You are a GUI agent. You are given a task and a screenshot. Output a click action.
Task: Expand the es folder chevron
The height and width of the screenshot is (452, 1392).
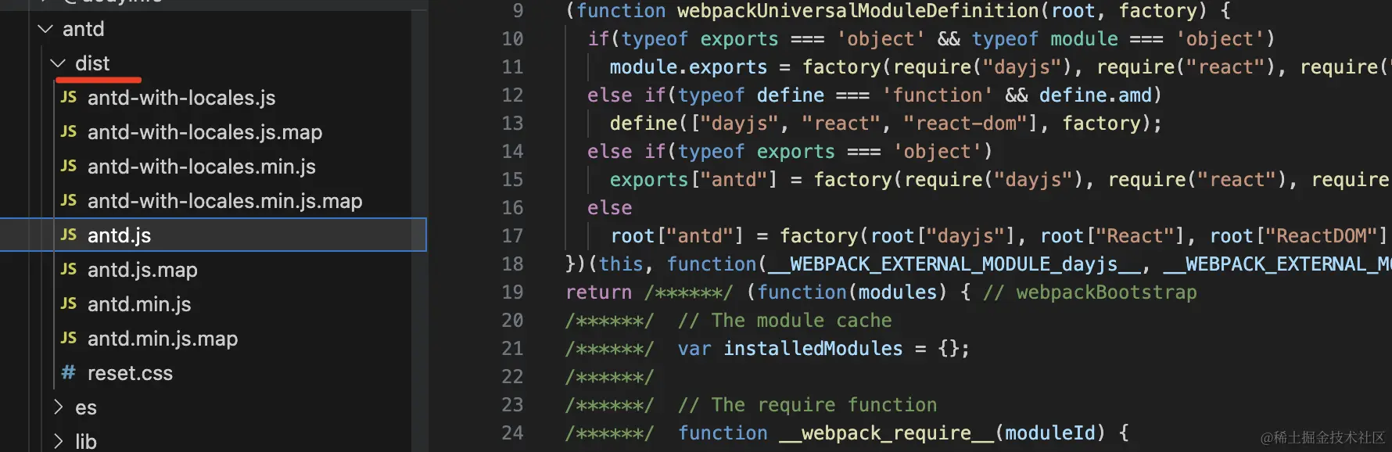58,407
